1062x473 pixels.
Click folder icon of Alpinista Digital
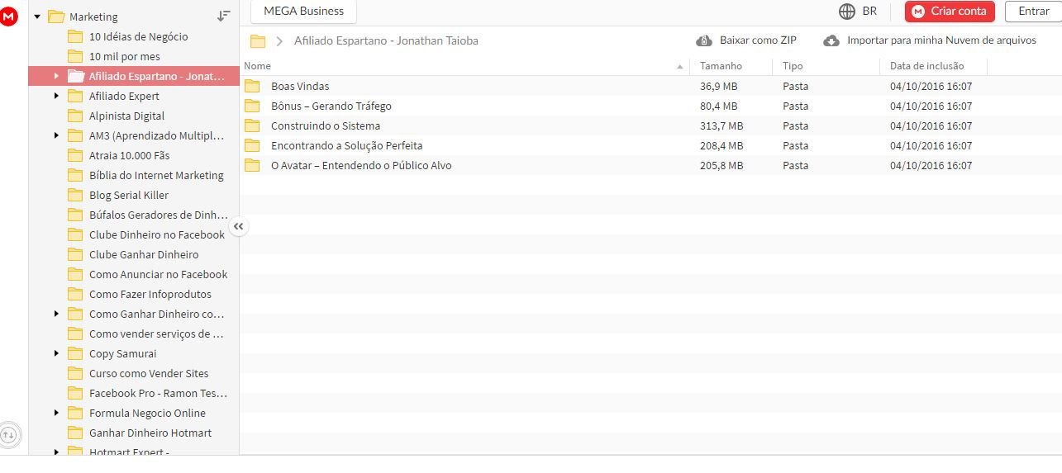tap(75, 116)
